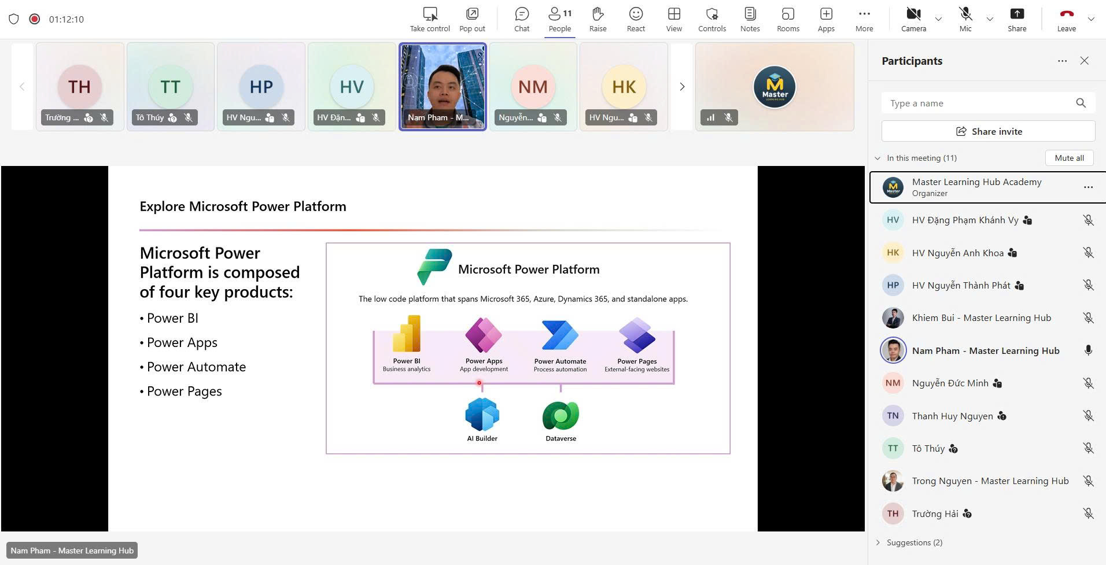
Task: Open the Leave options dropdown arrow
Action: pyautogui.click(x=1091, y=19)
